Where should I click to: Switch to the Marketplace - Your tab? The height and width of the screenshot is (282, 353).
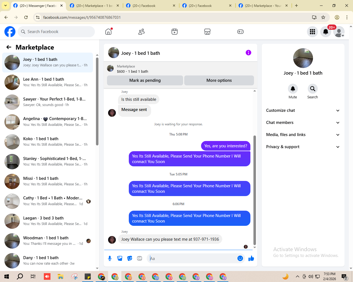[263, 6]
